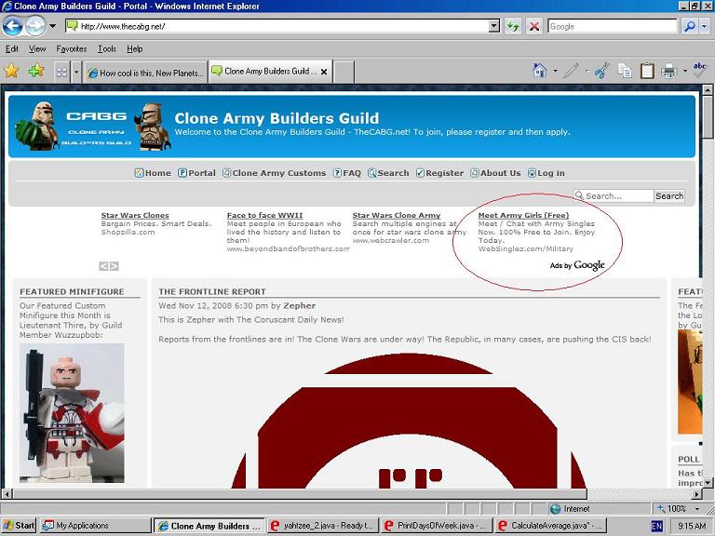
Task: Click the address bar URL field
Action: click(277, 26)
